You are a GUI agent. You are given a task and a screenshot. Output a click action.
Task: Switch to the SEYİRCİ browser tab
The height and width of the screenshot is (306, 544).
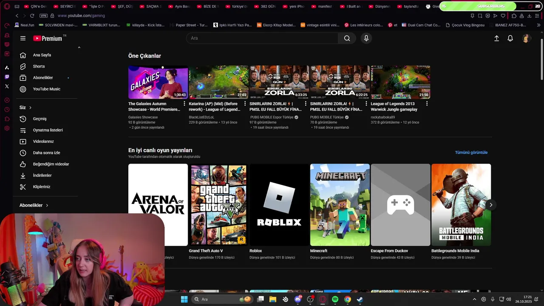[x=65, y=6]
